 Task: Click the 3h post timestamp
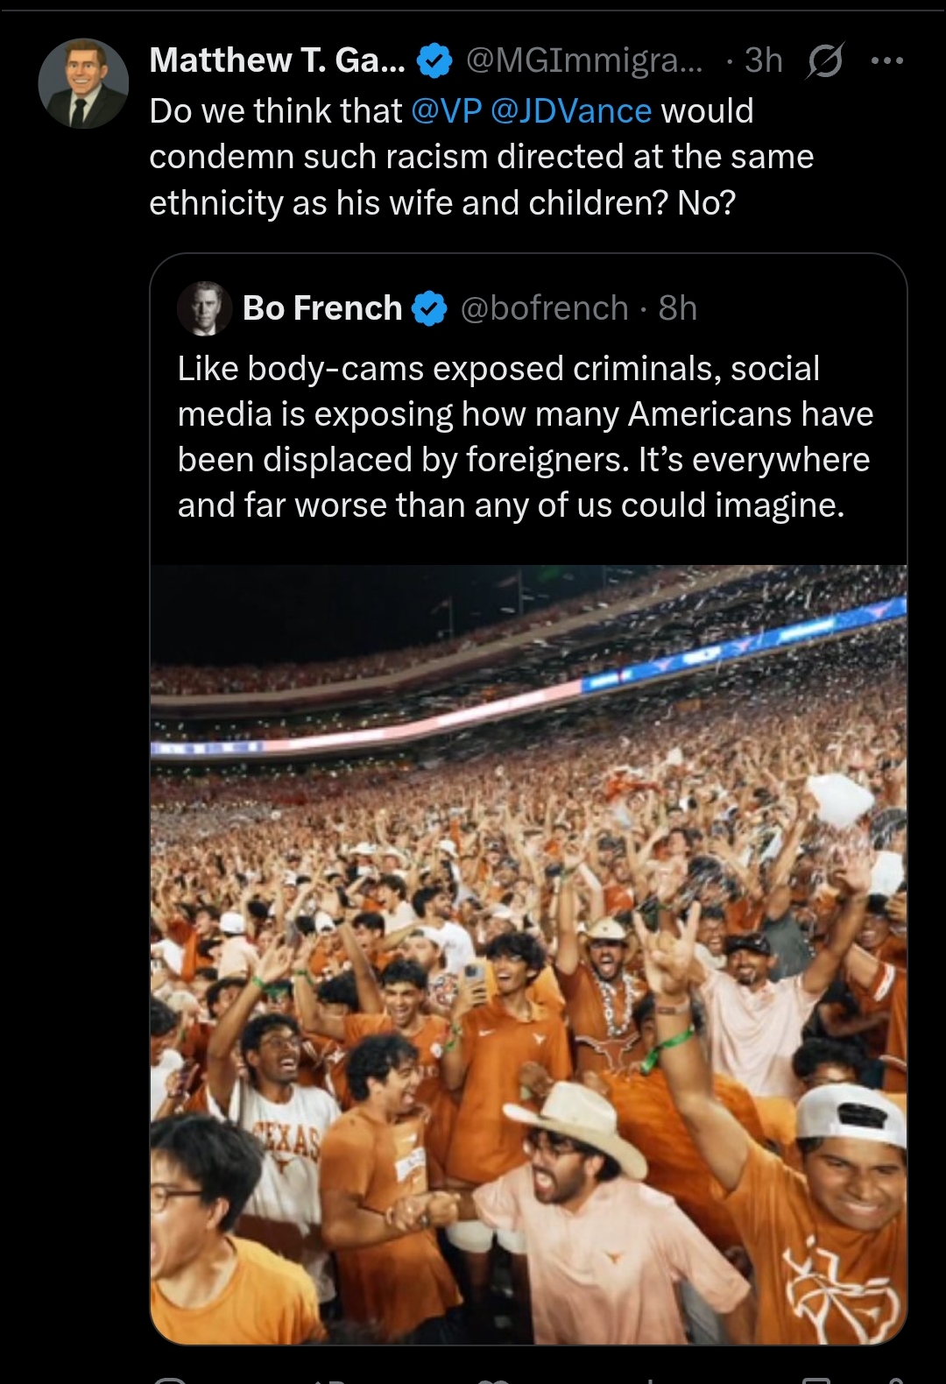pos(763,60)
